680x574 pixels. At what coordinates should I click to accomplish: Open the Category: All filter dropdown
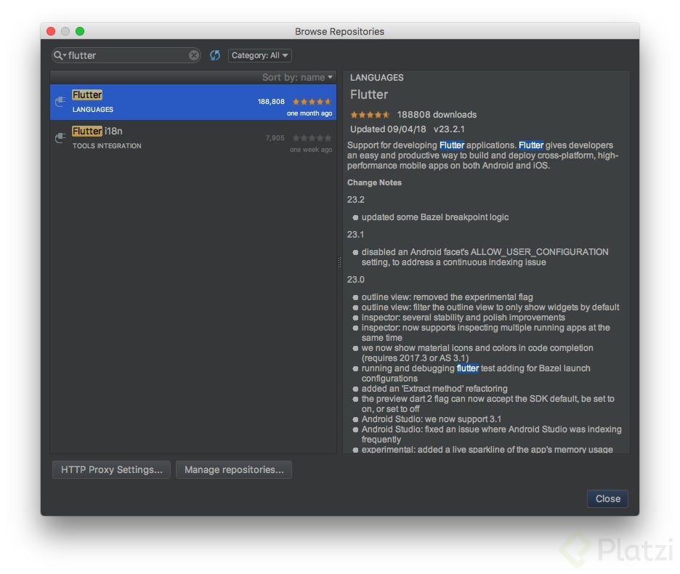click(259, 54)
